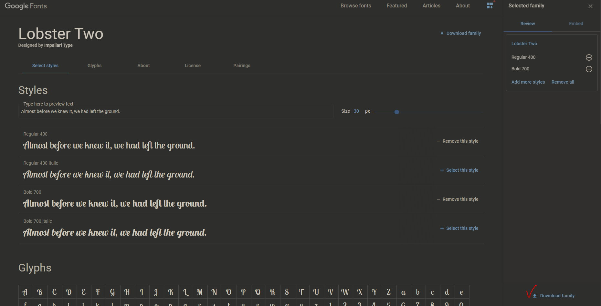The image size is (601, 306).
Task: Select the Bold 700 italic style
Action: tap(459, 228)
